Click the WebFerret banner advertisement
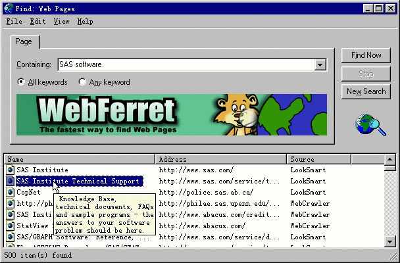 click(172, 114)
